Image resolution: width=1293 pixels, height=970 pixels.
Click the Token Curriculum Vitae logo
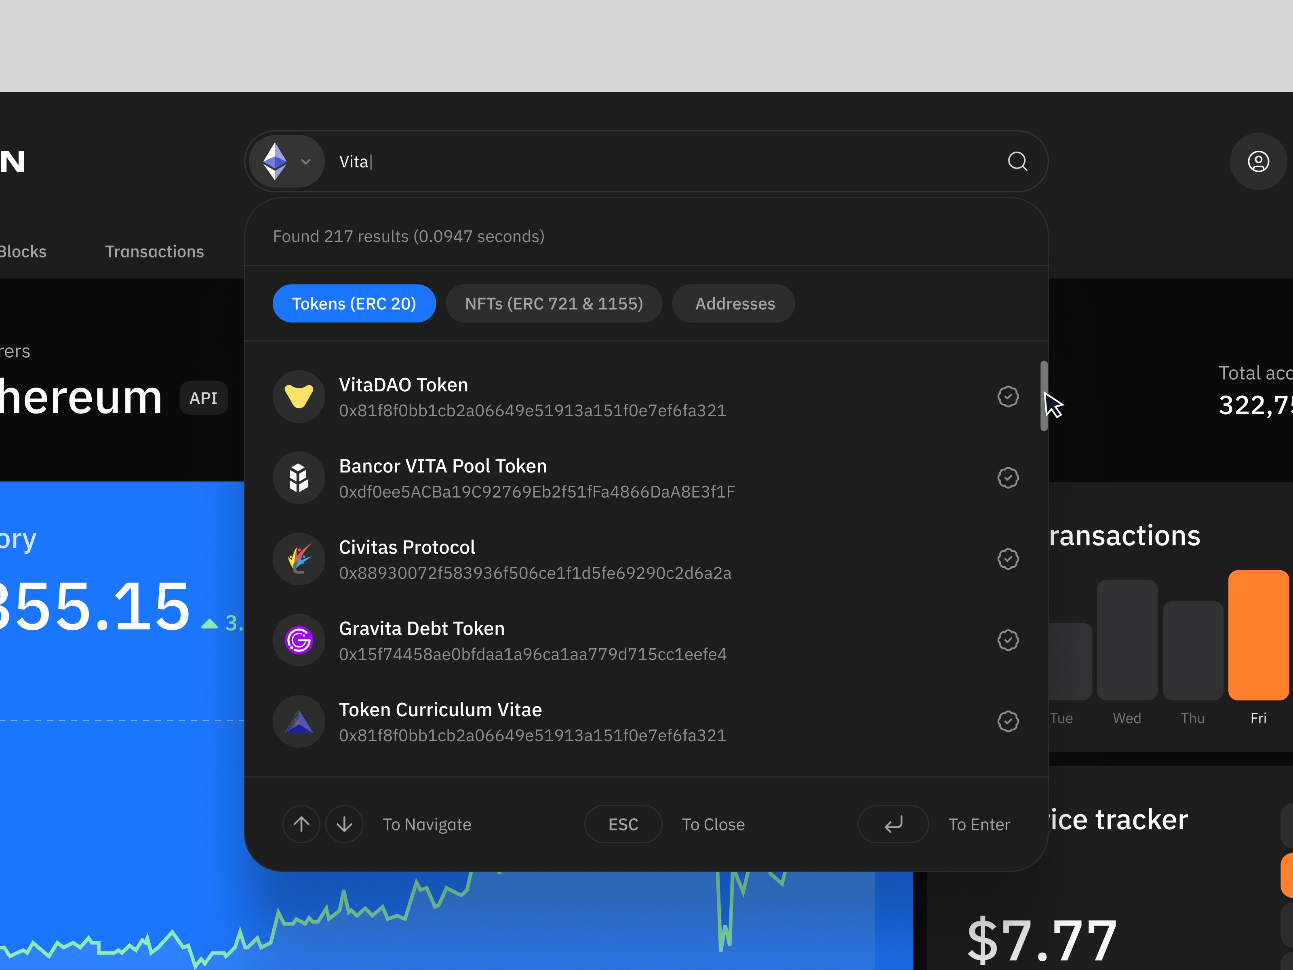(299, 721)
